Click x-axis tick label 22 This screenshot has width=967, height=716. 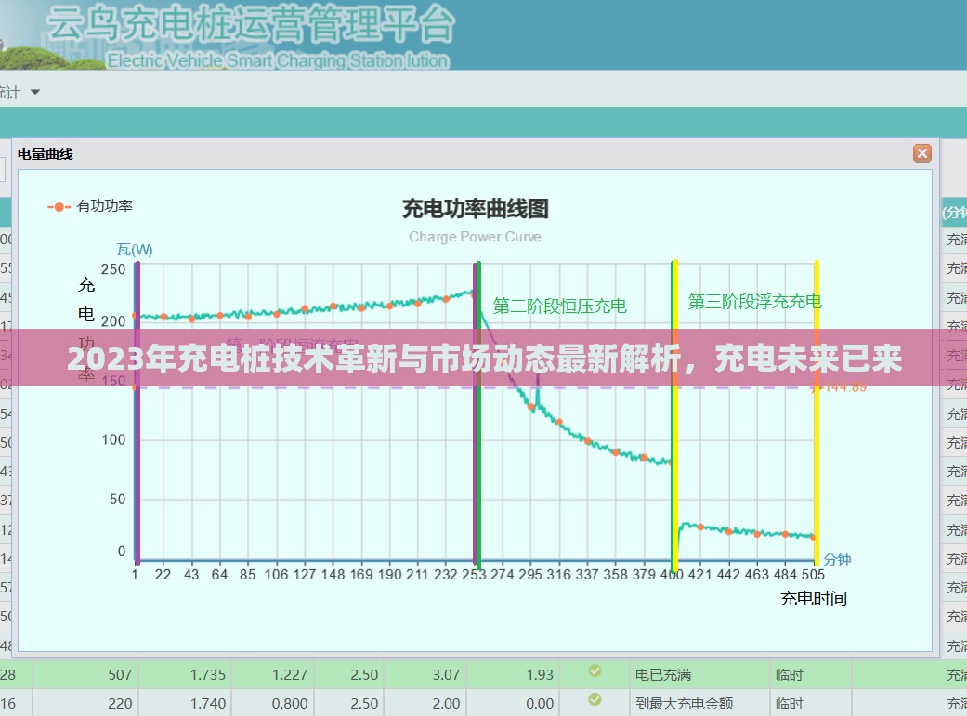[x=163, y=574]
